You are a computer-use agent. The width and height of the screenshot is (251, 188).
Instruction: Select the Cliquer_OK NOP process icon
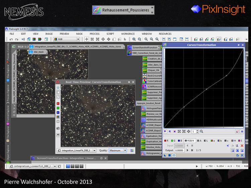[152, 70]
